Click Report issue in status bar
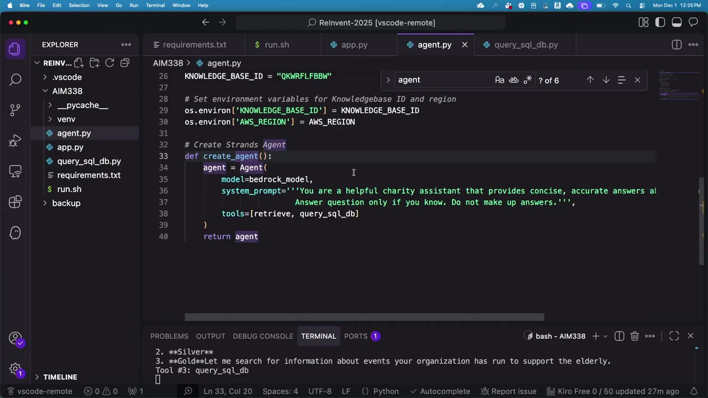 click(513, 391)
